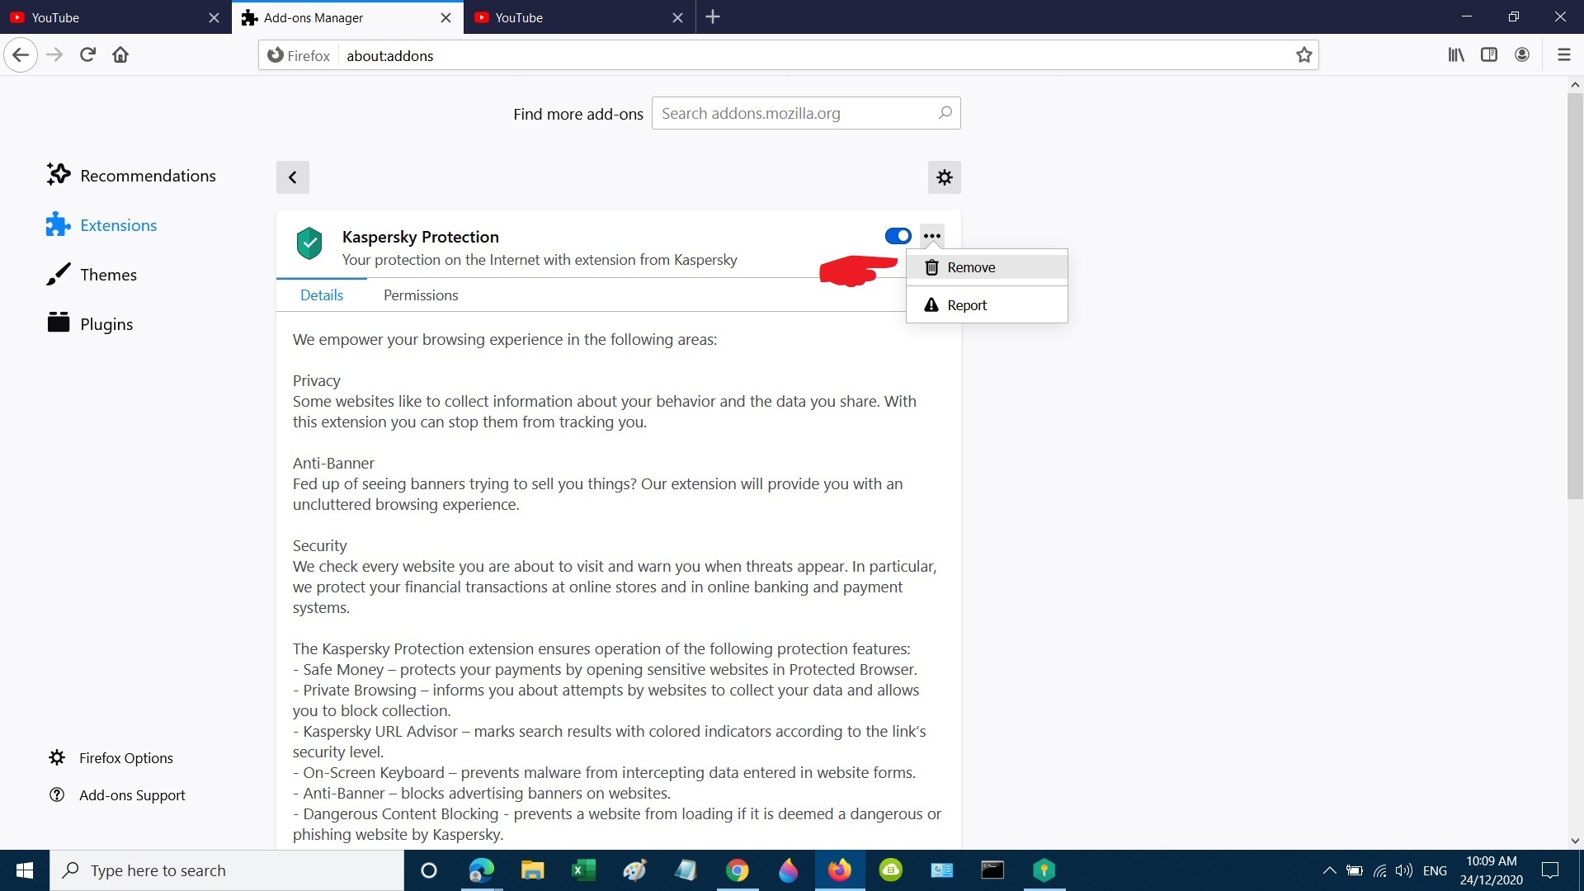The height and width of the screenshot is (891, 1584).
Task: Select Themes in the sidebar
Action: point(108,275)
